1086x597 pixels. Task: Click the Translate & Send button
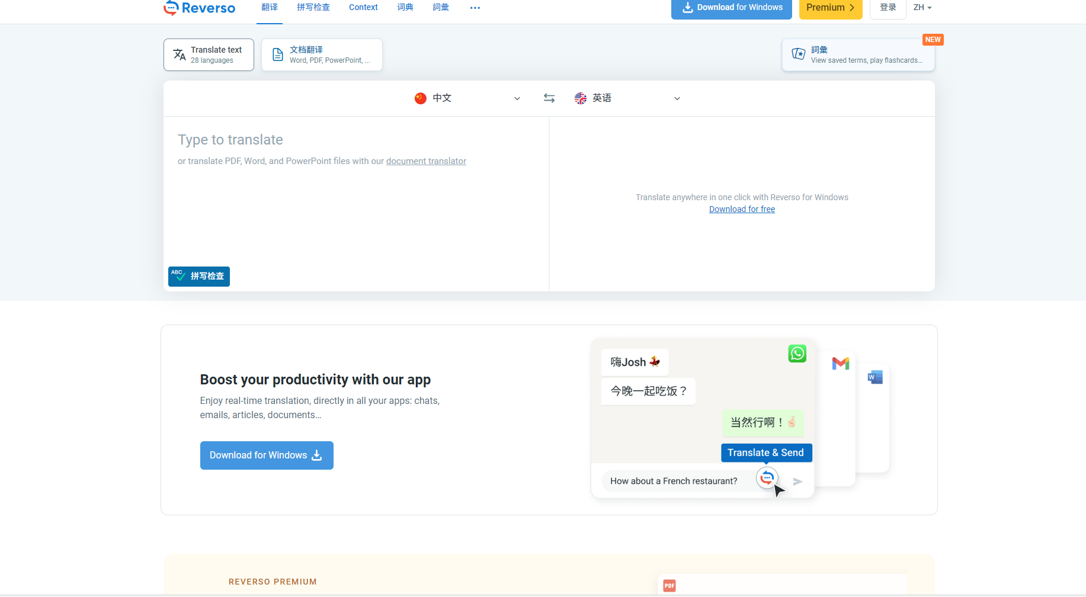[766, 453]
